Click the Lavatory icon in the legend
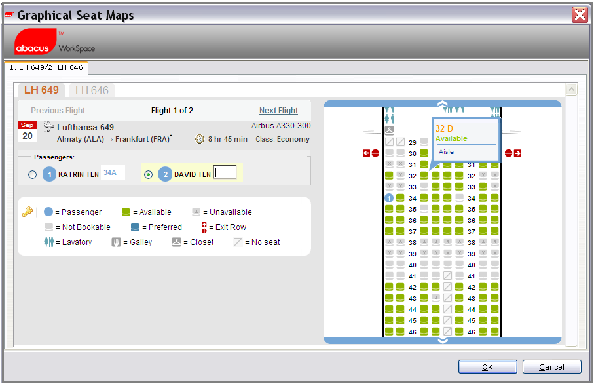594x384 pixels. coord(49,242)
